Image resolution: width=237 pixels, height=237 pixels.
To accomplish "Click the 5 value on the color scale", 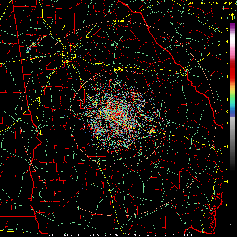I will tap(227, 53).
